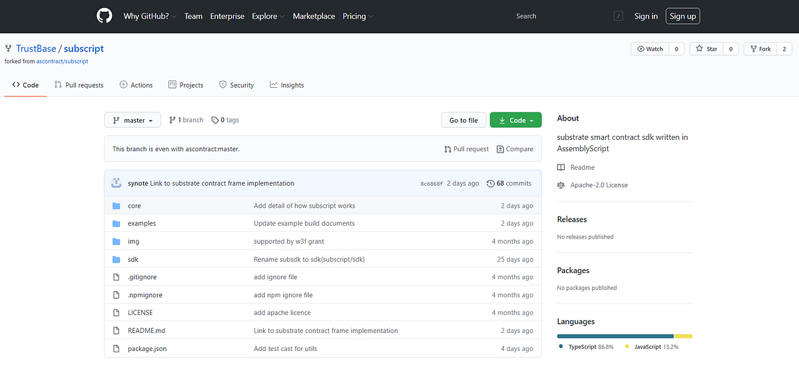
Task: Open the subscript repository name link
Action: tap(84, 49)
